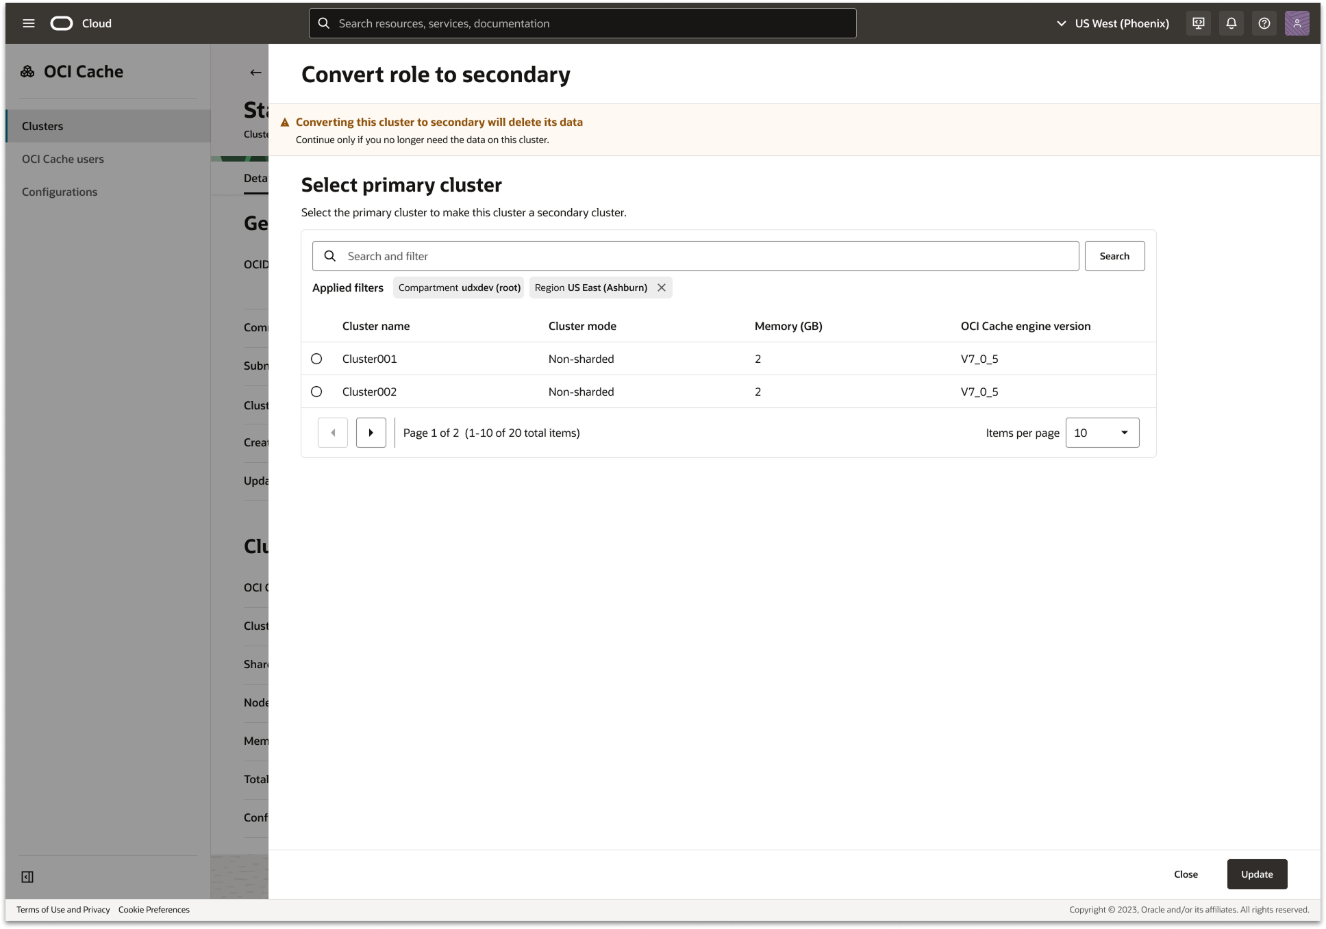
Task: Remove the Region US East filter
Action: click(662, 288)
